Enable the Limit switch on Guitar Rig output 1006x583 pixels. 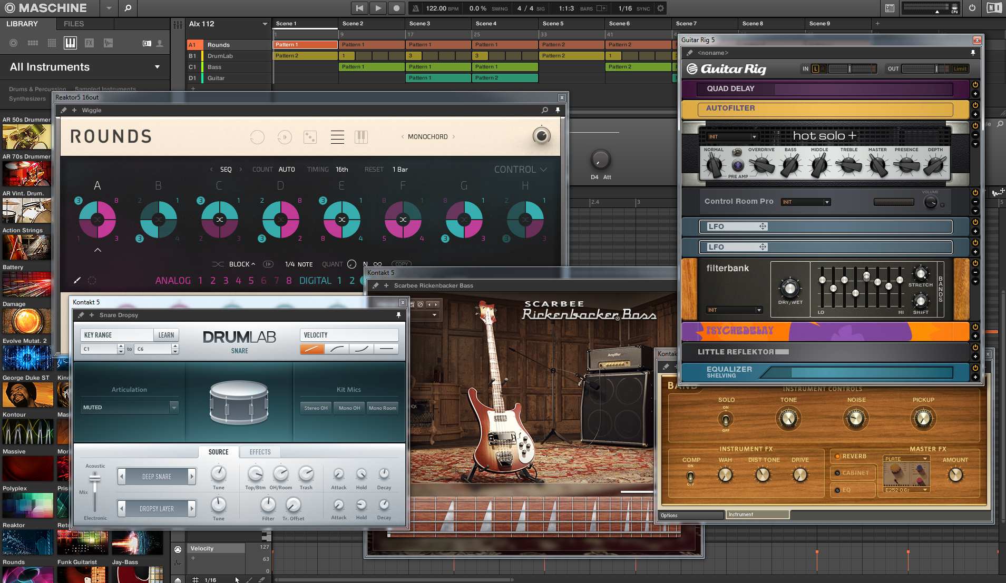tap(960, 69)
